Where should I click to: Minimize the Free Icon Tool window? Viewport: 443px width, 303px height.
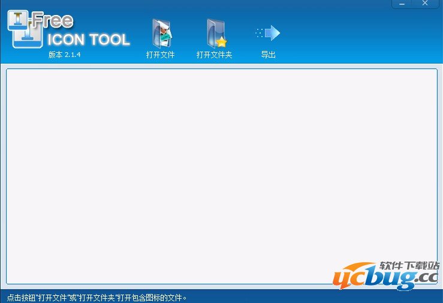(402, 4)
